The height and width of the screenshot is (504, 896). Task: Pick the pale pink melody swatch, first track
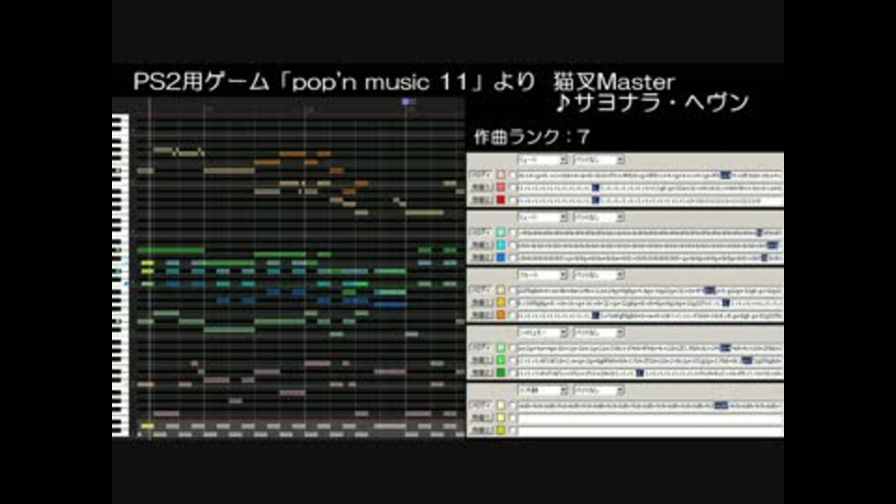click(501, 175)
